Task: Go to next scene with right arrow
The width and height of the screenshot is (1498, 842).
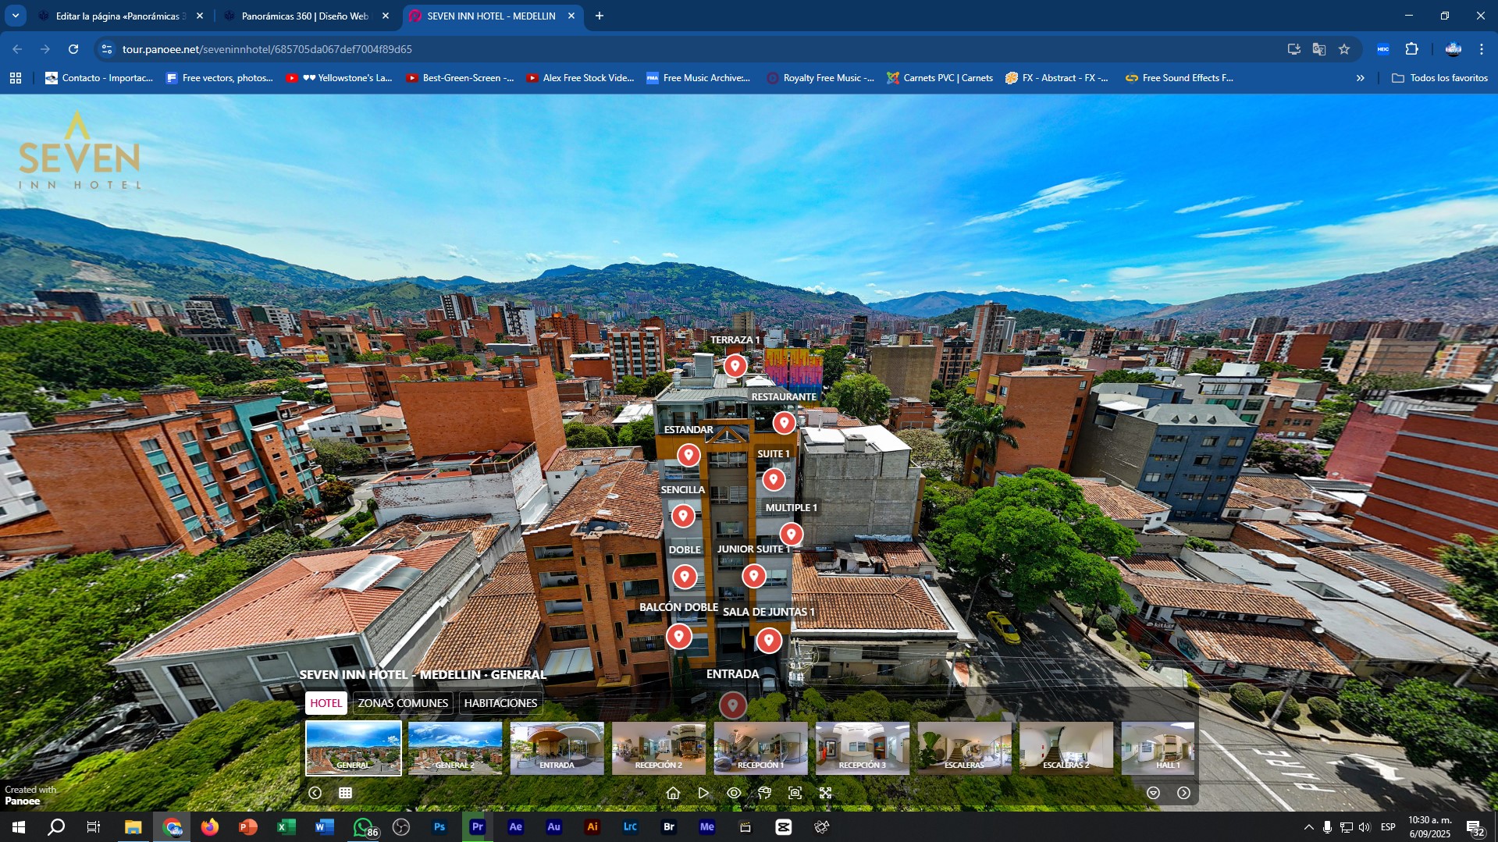Action: [1183, 793]
